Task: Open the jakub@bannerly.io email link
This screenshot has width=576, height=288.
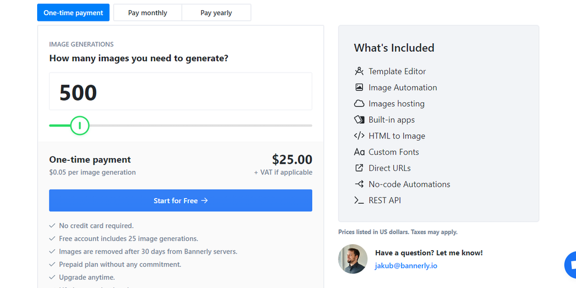Action: (406, 265)
